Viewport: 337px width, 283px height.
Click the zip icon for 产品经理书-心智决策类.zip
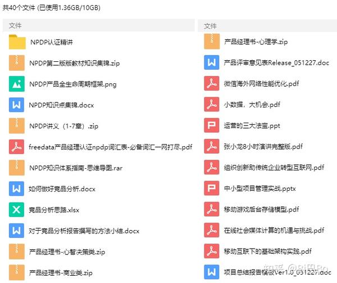17,251
